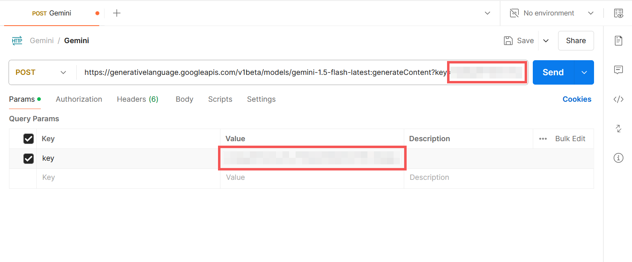The height and width of the screenshot is (262, 632).
Task: Open the Related requests panel icon
Action: 618,128
